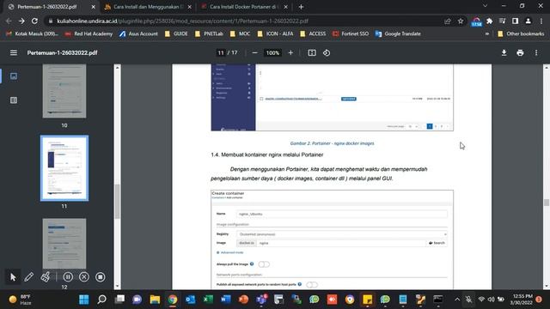Screen dimensions: 550x309
Task: Show document outline in PDF sidebar
Action: click(14, 100)
